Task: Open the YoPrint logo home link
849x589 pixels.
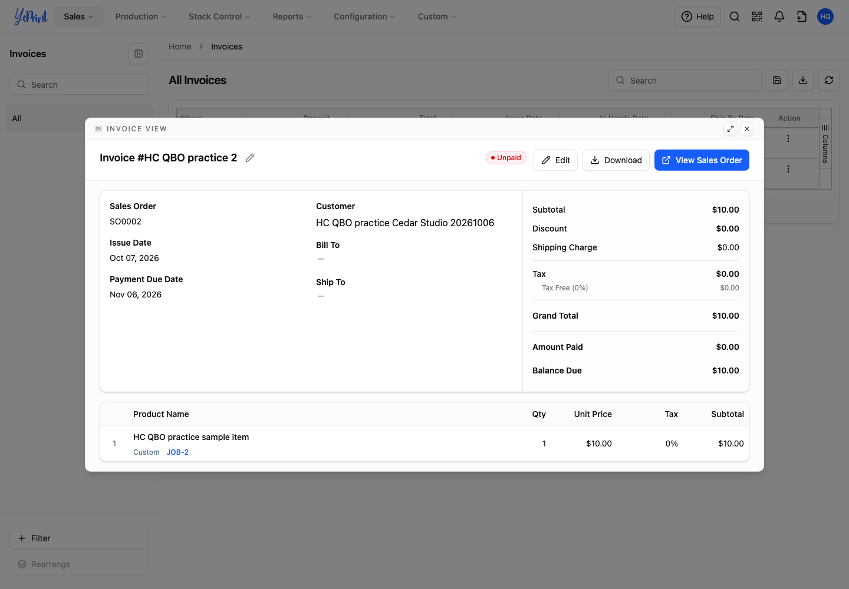Action: (x=31, y=16)
